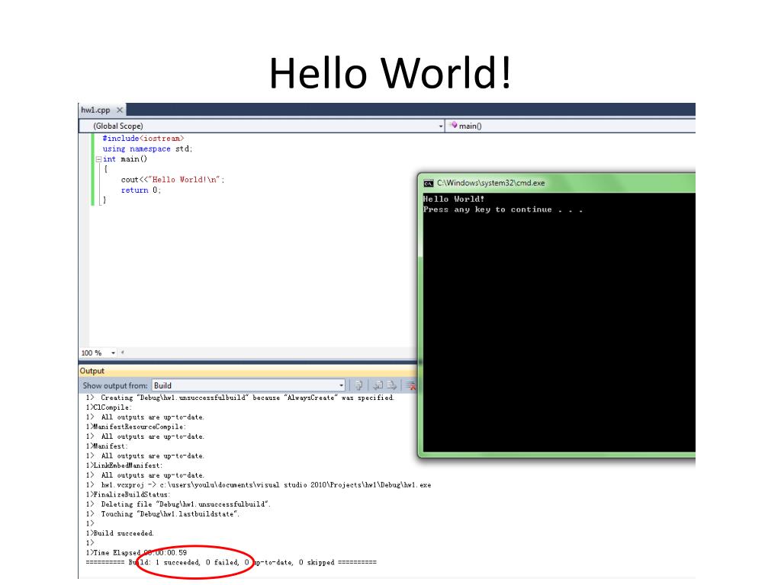Click the '#include<iostream>' code line
781x585 pixels.
143,139
